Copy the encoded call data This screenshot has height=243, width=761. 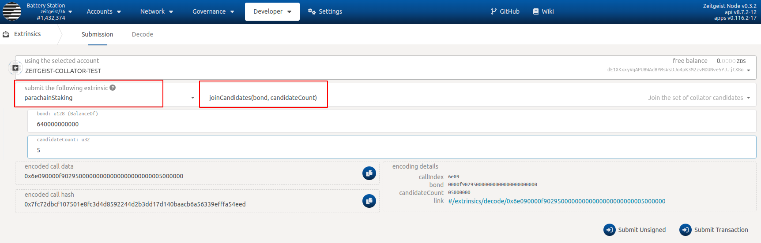pyautogui.click(x=369, y=173)
